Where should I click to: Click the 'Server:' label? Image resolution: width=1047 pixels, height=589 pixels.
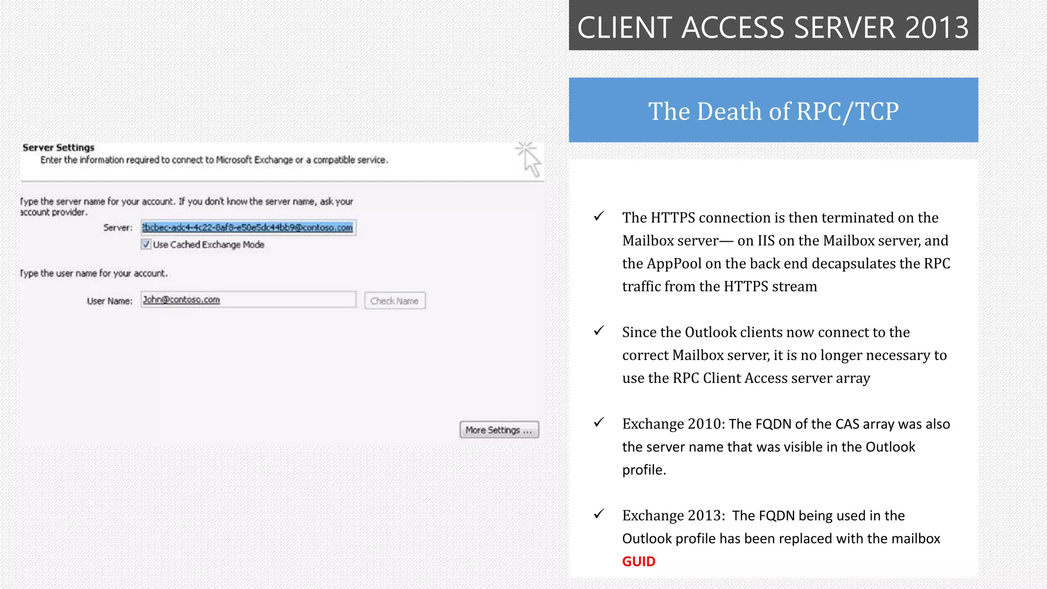pos(118,228)
